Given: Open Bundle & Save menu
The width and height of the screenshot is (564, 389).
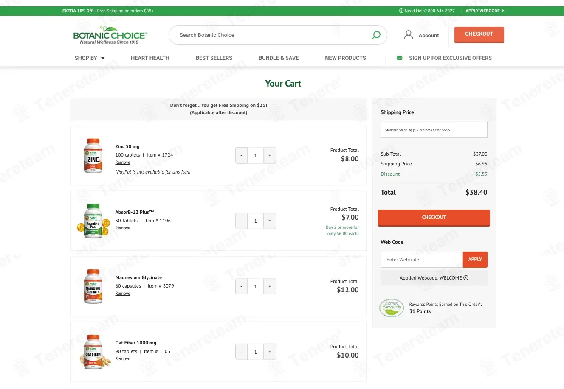Looking at the screenshot, I should [279, 58].
